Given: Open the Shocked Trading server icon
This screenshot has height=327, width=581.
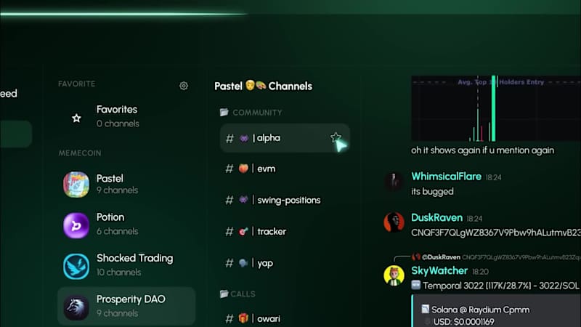Looking at the screenshot, I should [76, 266].
